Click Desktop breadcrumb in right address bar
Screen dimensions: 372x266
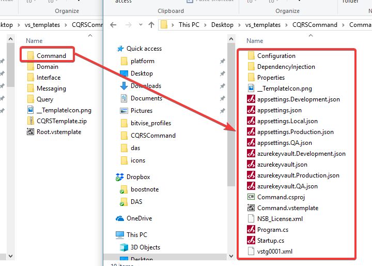[x=222, y=25]
